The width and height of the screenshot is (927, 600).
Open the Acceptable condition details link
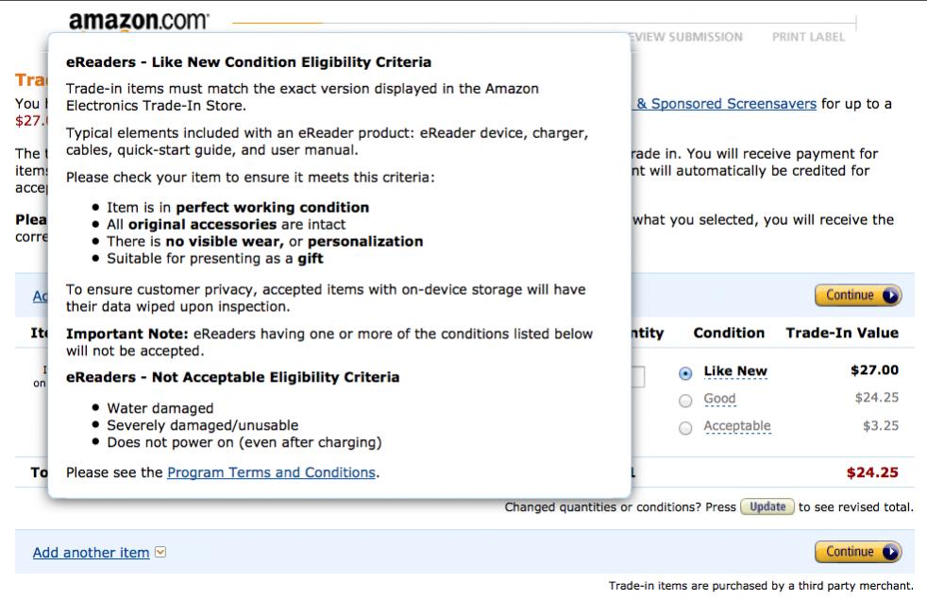point(737,426)
